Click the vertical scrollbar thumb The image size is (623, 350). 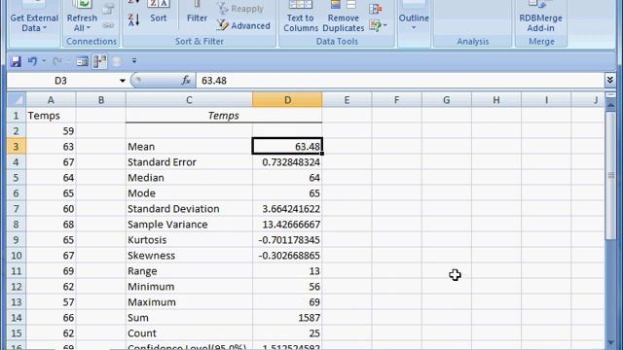[610, 175]
